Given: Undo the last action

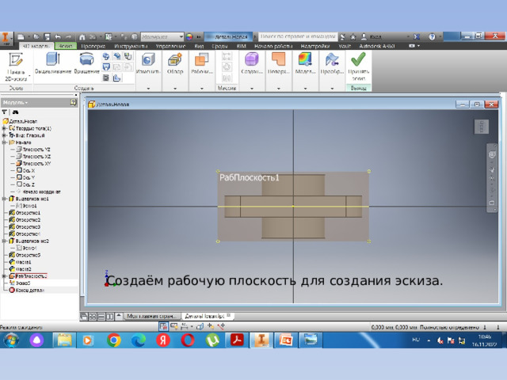Looking at the screenshot, I should click(x=58, y=37).
